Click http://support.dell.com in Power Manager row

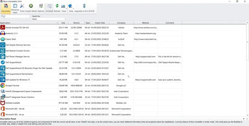(145, 57)
